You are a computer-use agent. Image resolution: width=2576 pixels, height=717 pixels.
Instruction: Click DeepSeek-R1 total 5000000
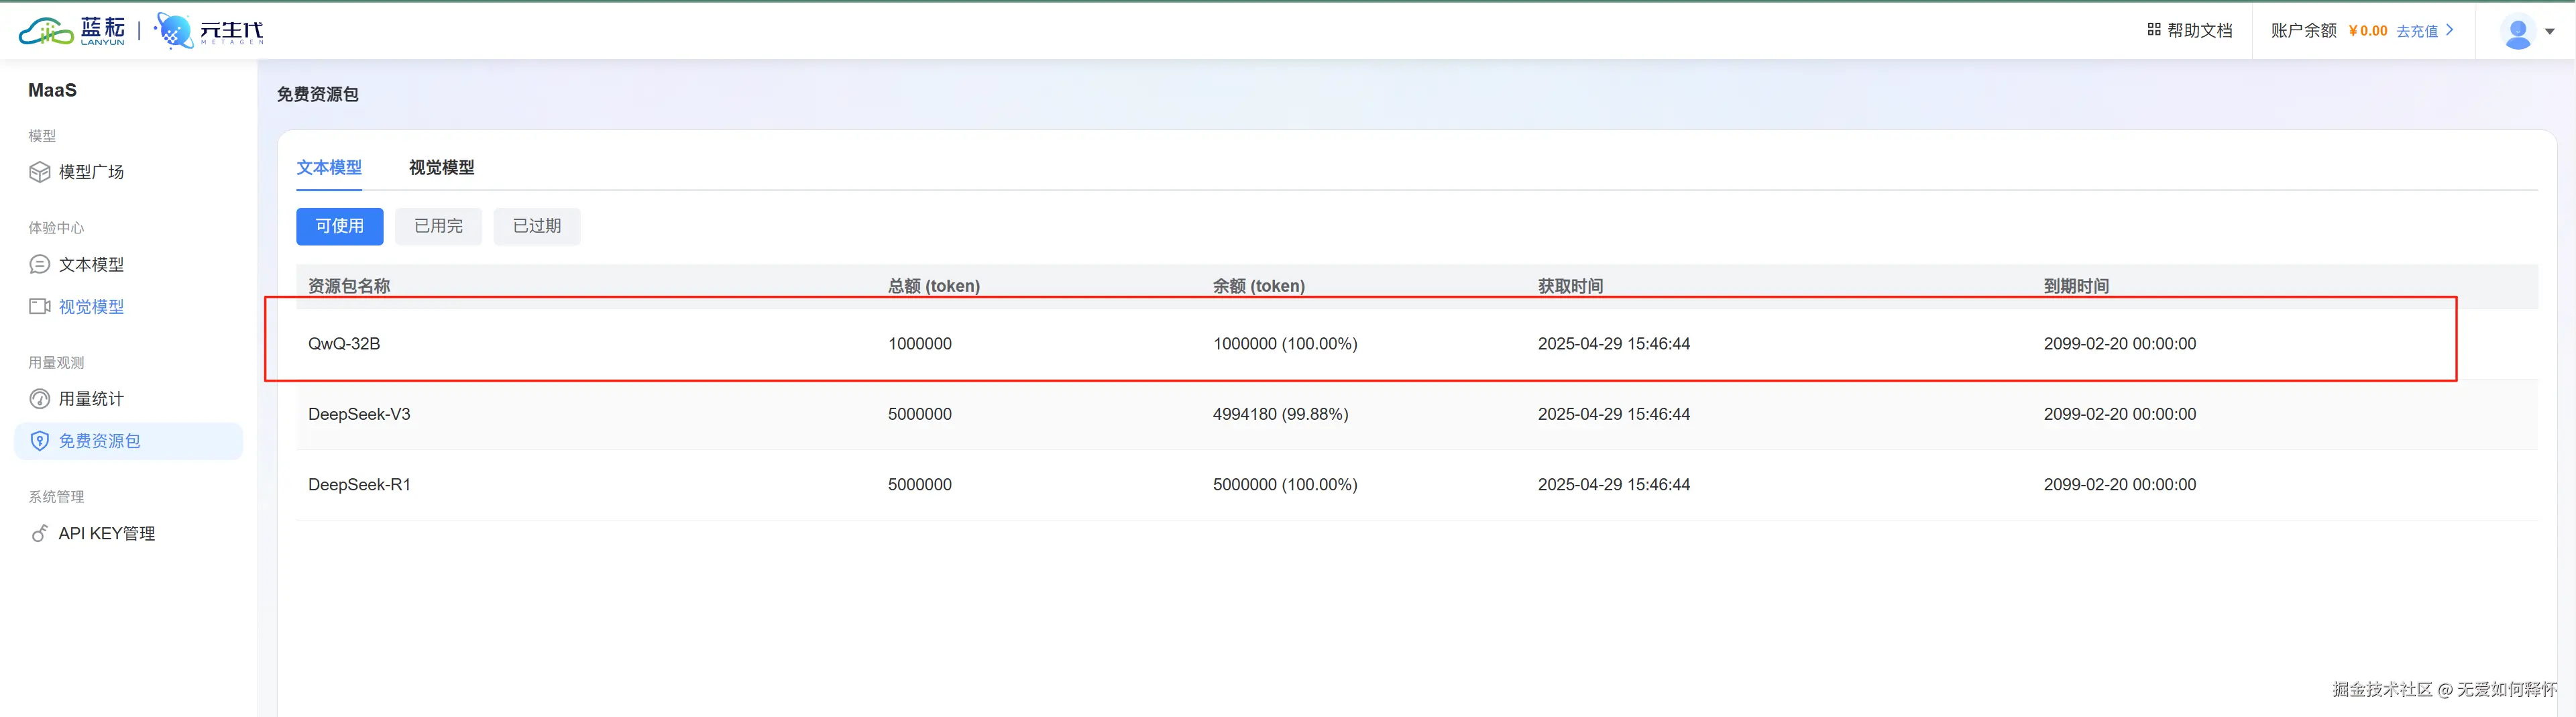pyautogui.click(x=920, y=485)
